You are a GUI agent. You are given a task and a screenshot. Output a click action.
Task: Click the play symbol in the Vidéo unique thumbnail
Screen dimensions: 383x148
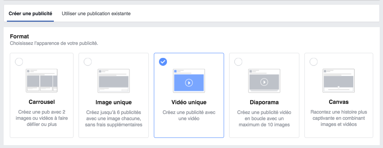(189, 83)
